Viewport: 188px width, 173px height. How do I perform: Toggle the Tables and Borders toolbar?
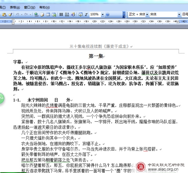(42, 15)
